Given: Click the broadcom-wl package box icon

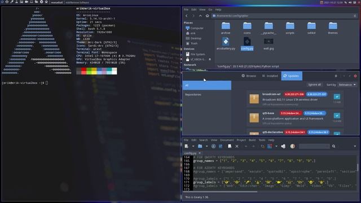Looking at the screenshot, I should click(254, 99).
